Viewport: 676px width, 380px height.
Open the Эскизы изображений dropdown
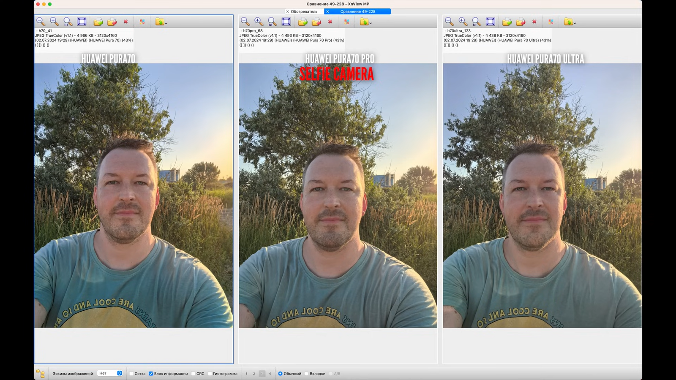[x=110, y=373]
